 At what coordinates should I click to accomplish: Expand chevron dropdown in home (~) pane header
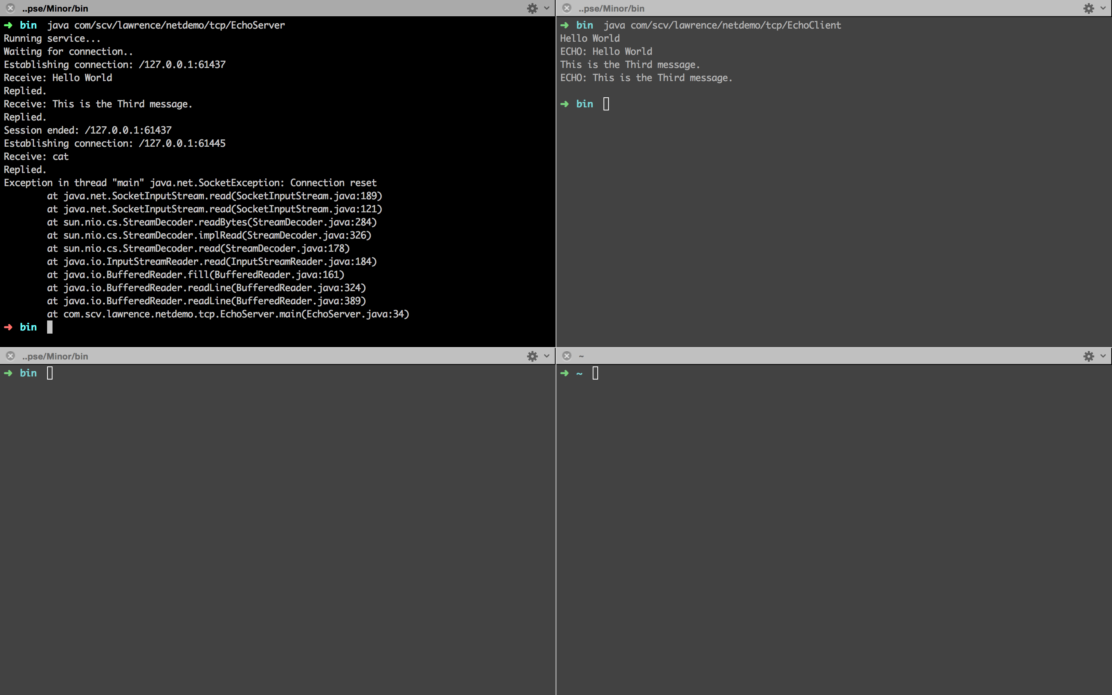[x=1103, y=356]
